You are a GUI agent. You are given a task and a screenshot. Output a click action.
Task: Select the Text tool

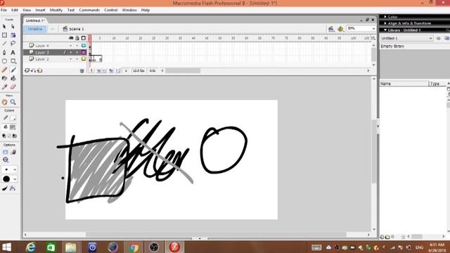(13, 53)
